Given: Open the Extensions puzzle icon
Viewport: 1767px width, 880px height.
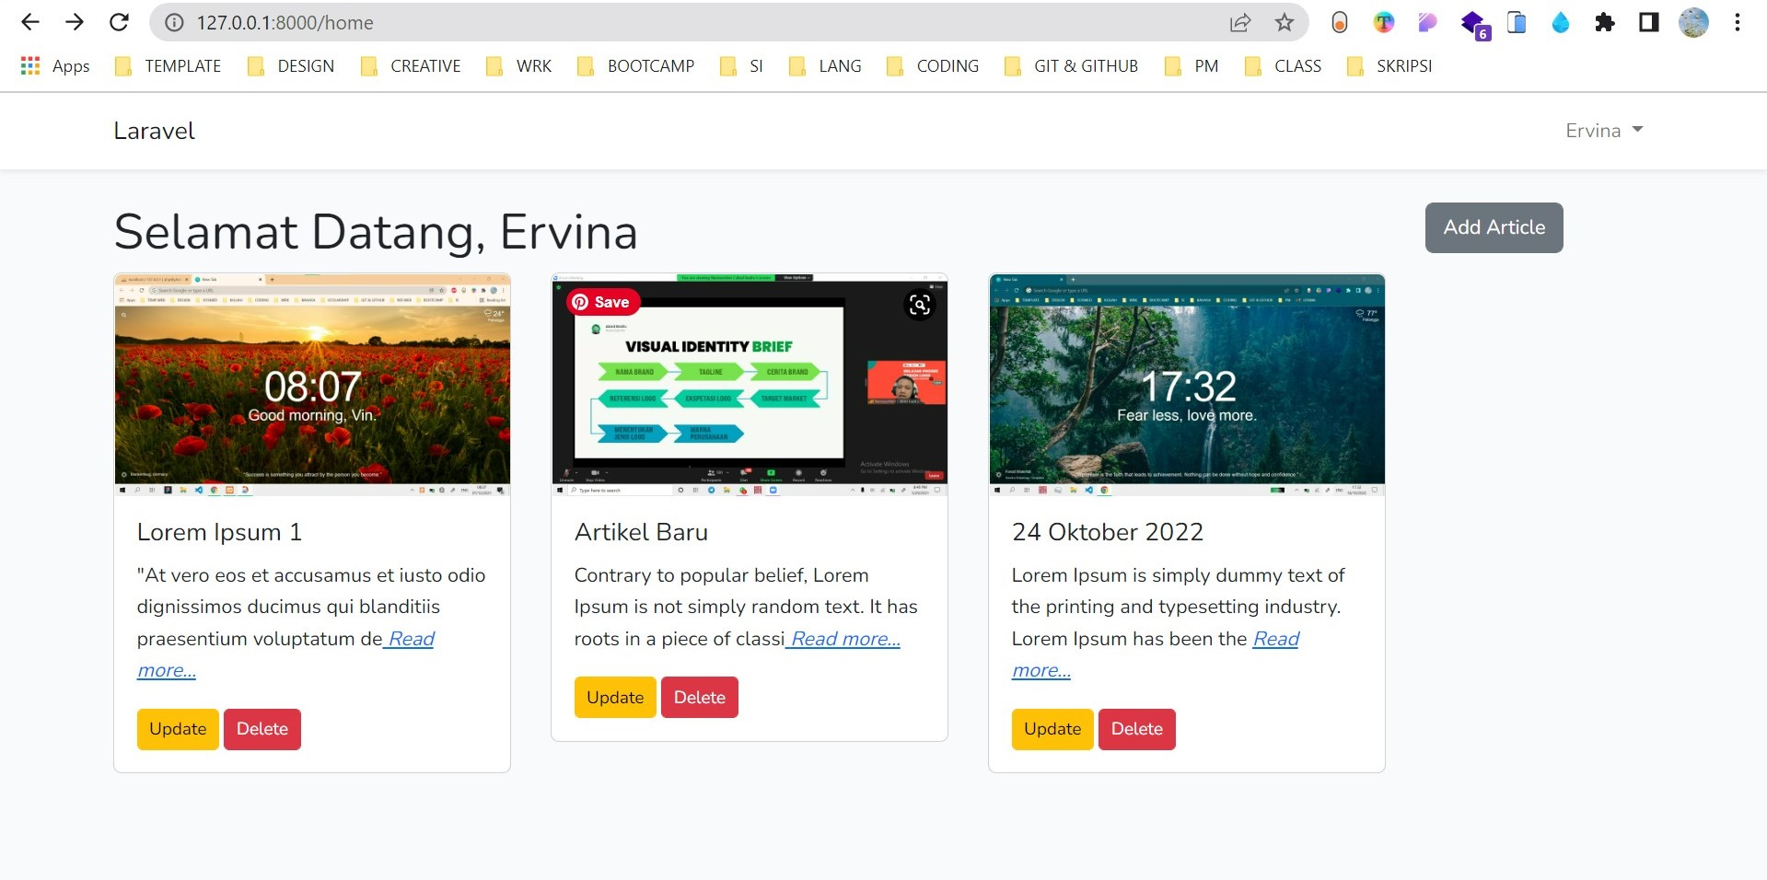Looking at the screenshot, I should (x=1604, y=22).
